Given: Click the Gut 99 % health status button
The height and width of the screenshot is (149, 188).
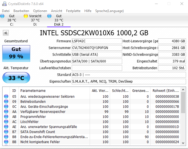Looking at the screenshot, I should click(16, 53).
